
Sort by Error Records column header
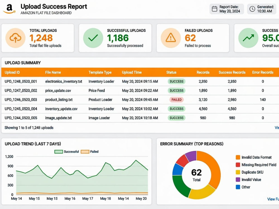click(263, 72)
